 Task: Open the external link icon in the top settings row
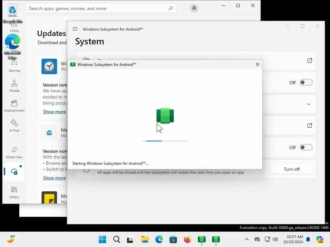tap(309, 60)
